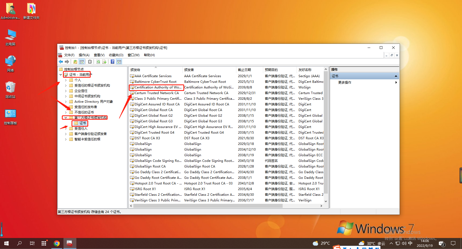Click the MMC console taskbar icon

click(x=69, y=243)
